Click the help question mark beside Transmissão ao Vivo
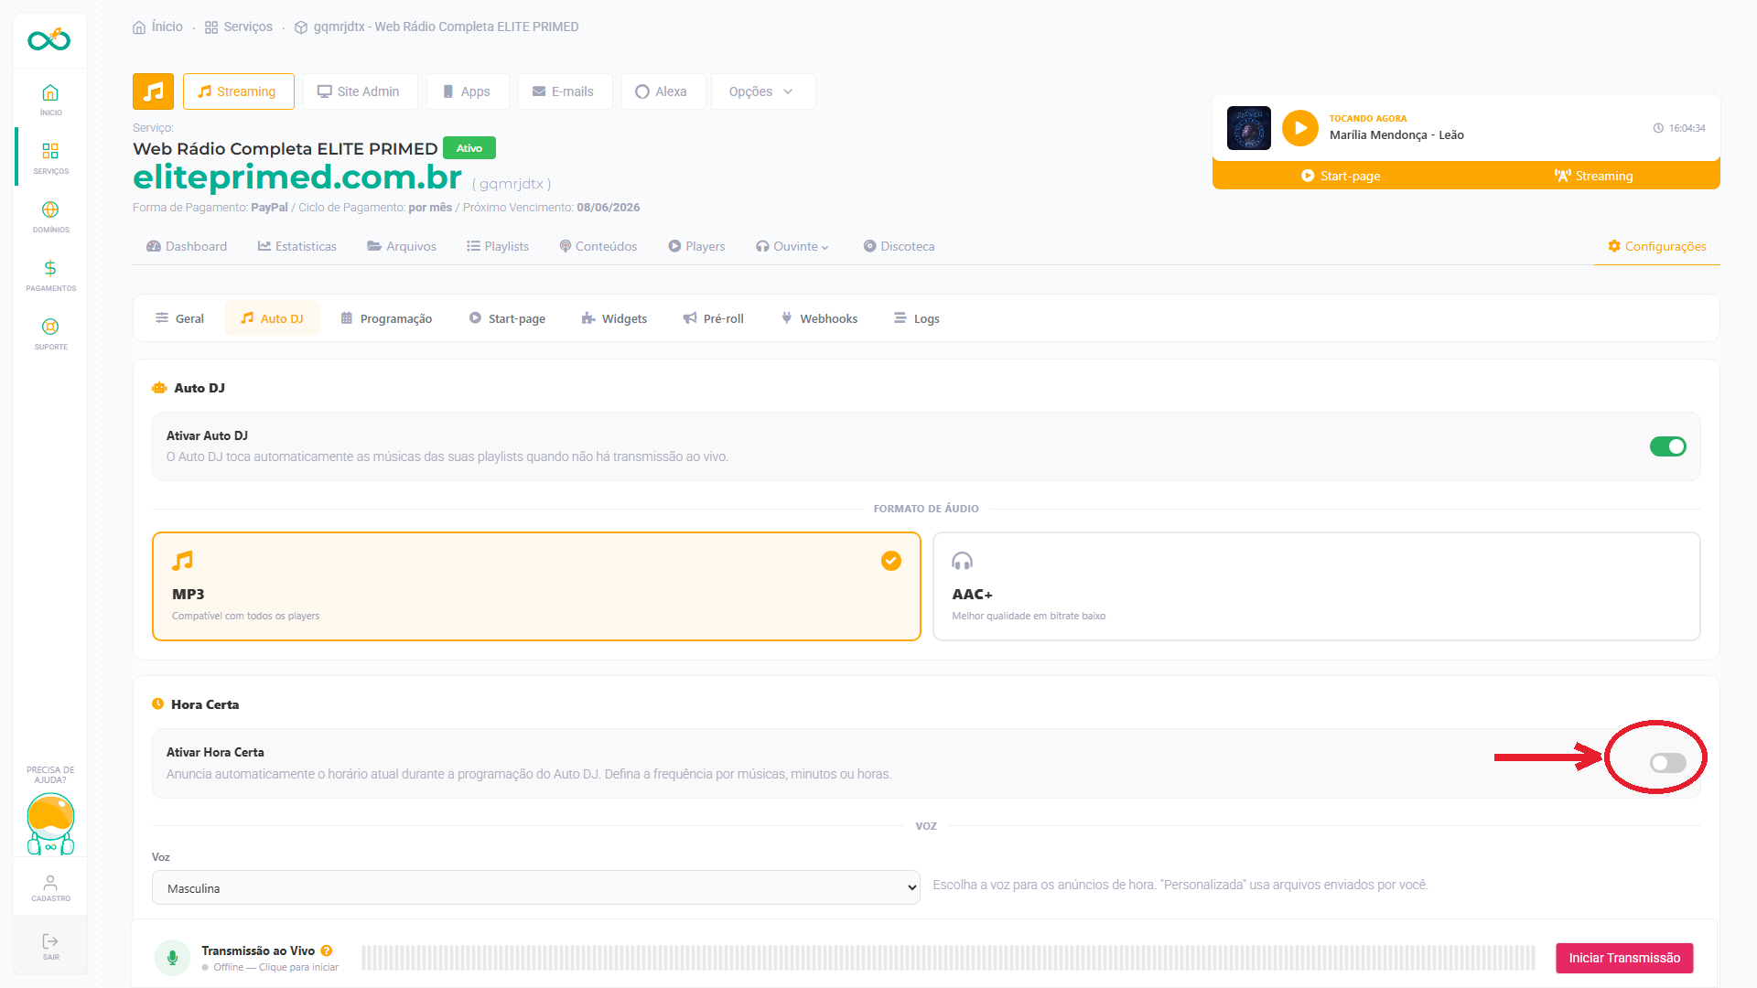The width and height of the screenshot is (1757, 988). [327, 950]
